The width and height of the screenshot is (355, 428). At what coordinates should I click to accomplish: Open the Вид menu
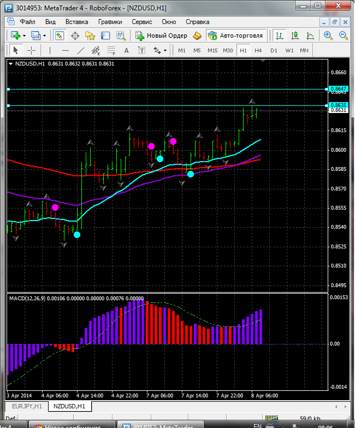click(x=50, y=22)
